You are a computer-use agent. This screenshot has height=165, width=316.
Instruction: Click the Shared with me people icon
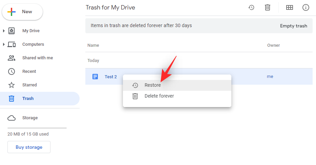[x=12, y=58]
